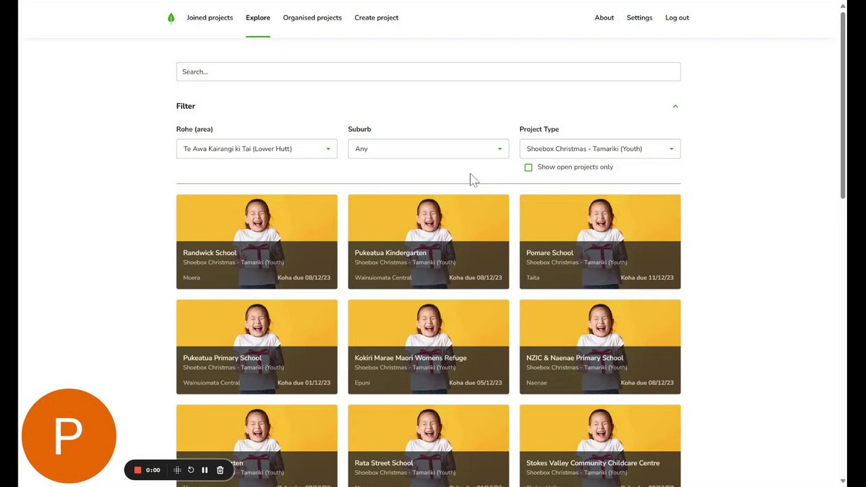Click the scrollbar down arrow
The height and width of the screenshot is (487, 866).
coord(843,481)
